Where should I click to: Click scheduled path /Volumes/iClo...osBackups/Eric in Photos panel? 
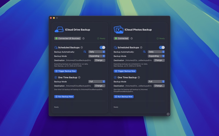click(139, 60)
